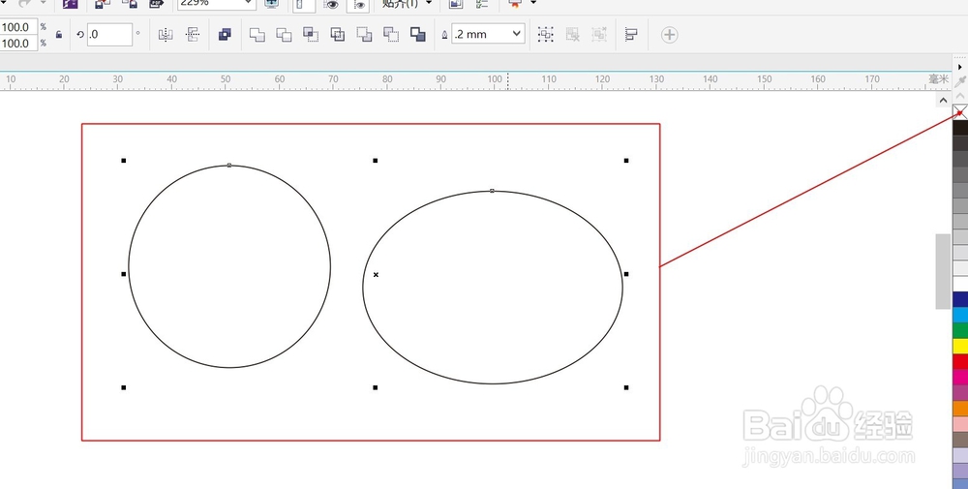Pick the light pink color swatch
Image resolution: width=968 pixels, height=489 pixels.
pyautogui.click(x=960, y=423)
